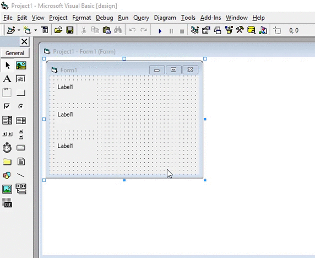
Task: Select the VScrollBar tool in the toolbox
Action: tap(21, 134)
